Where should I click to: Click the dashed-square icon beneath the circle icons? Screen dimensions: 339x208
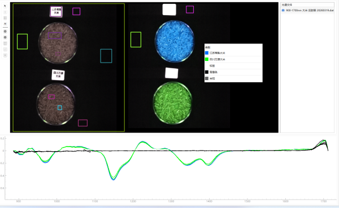point(5,43)
